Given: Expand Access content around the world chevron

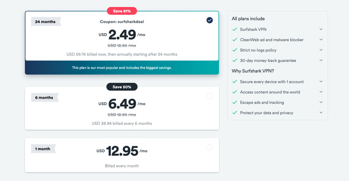Looking at the screenshot, I should 321,92.
